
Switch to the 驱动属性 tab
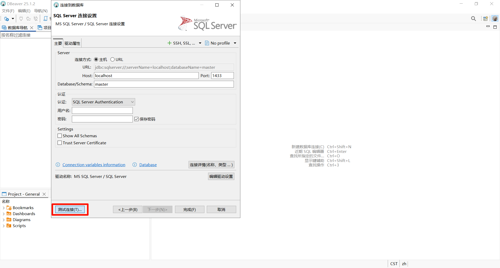pos(72,43)
